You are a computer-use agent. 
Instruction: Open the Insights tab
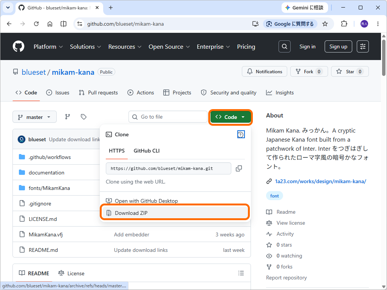coord(280,93)
